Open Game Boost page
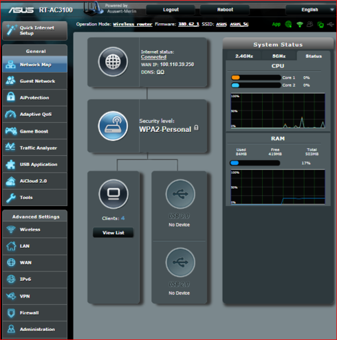Viewport: 337px width, 340px height. pyautogui.click(x=35, y=131)
